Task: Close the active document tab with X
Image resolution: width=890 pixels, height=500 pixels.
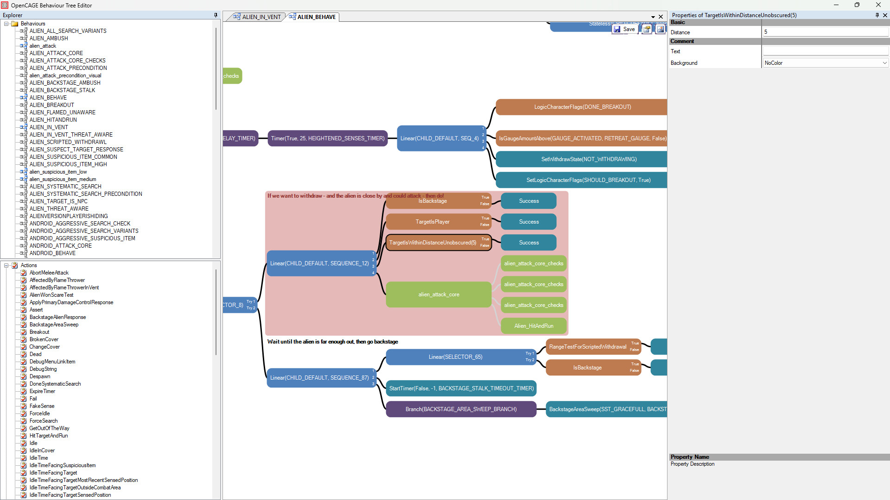Action: point(661,17)
